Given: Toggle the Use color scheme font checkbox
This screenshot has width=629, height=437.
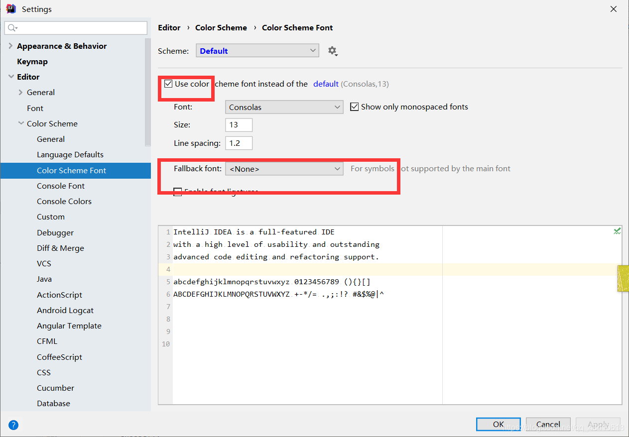Looking at the screenshot, I should [x=168, y=84].
